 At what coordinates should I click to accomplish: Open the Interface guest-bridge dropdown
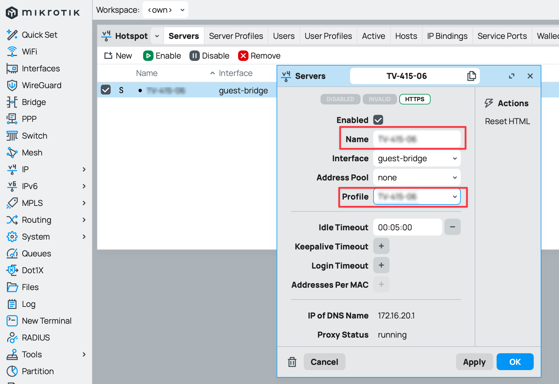(417, 158)
